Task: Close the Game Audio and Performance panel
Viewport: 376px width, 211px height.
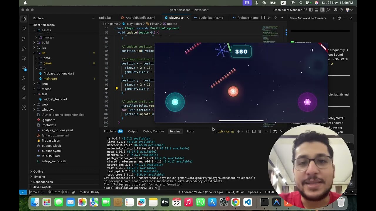Action: click(350, 18)
